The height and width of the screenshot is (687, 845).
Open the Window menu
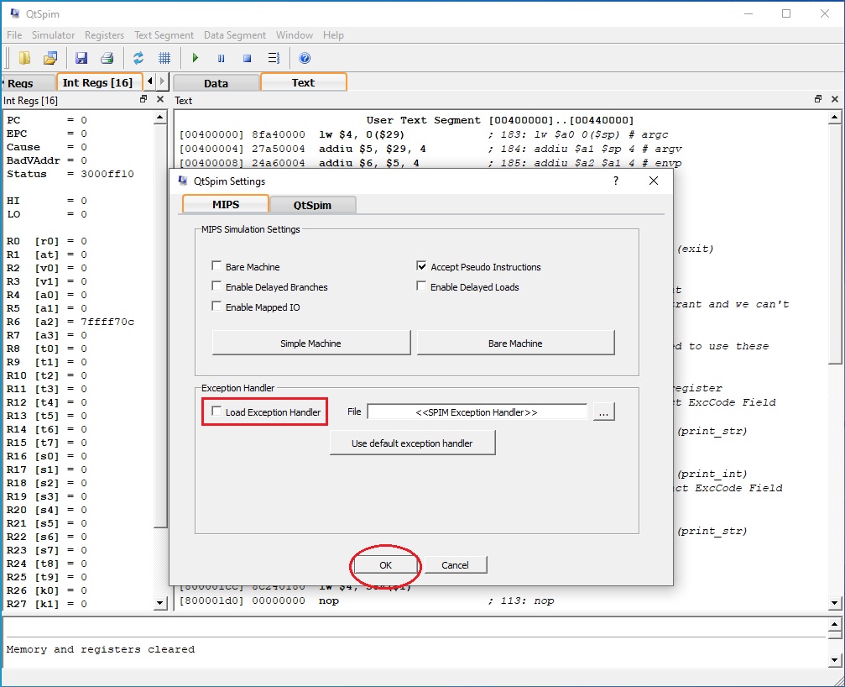click(295, 35)
